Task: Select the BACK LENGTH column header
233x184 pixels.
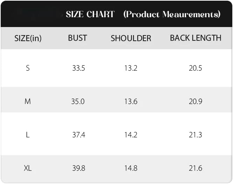Action: pos(196,38)
